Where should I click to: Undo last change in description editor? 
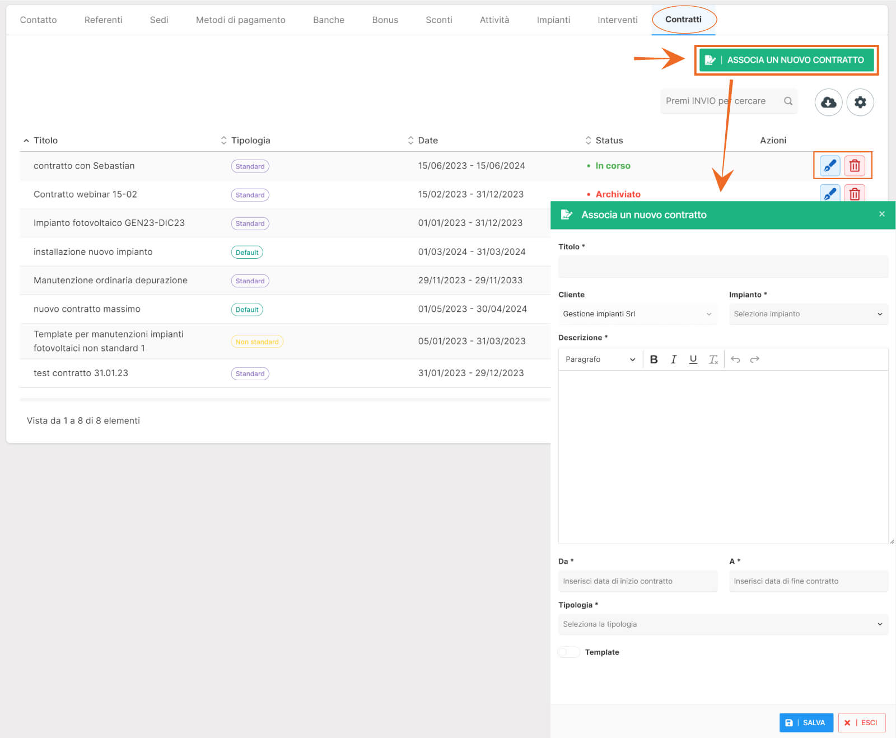pos(735,359)
